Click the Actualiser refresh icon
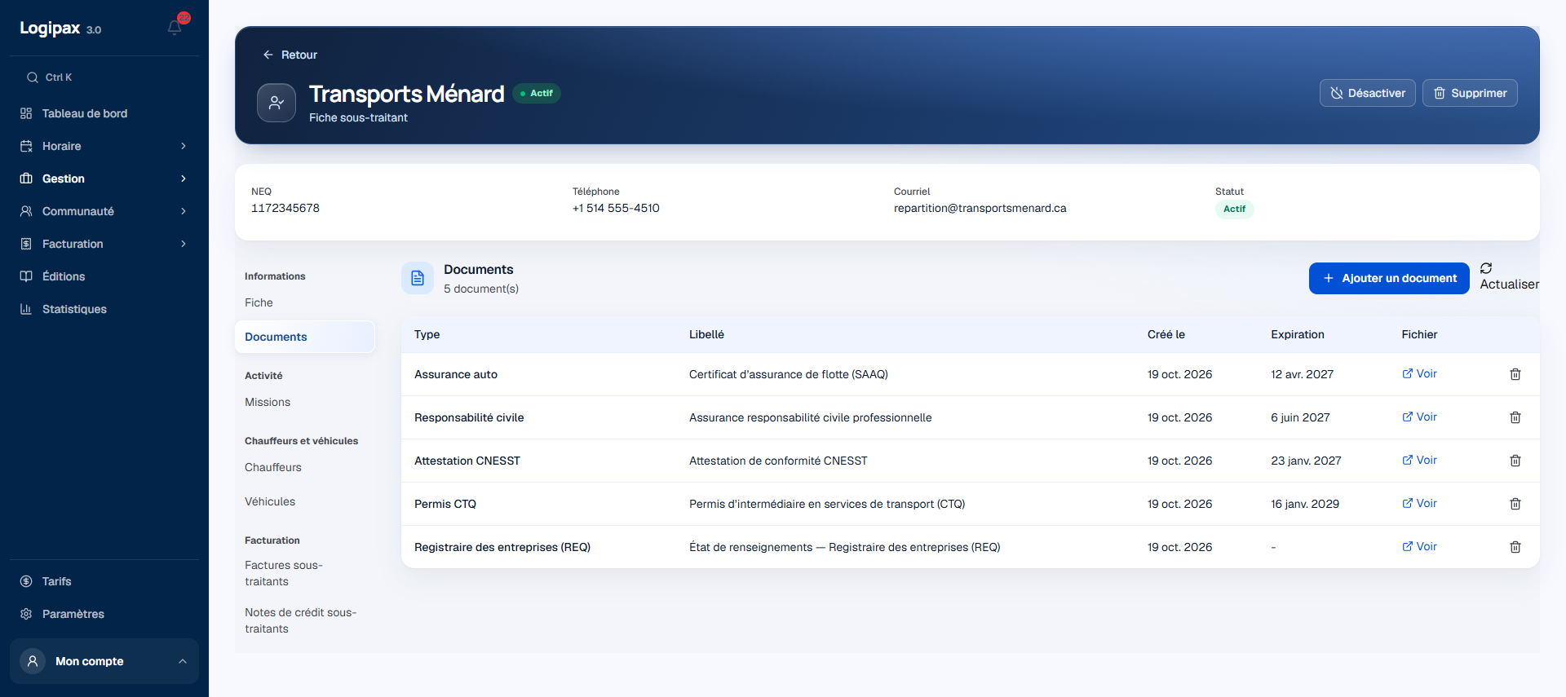The image size is (1566, 697). coord(1486,268)
